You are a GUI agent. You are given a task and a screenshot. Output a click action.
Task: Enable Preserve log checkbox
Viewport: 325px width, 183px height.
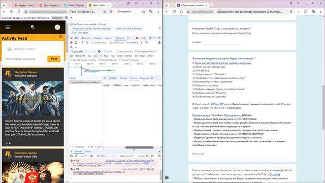pyautogui.click(x=93, y=43)
